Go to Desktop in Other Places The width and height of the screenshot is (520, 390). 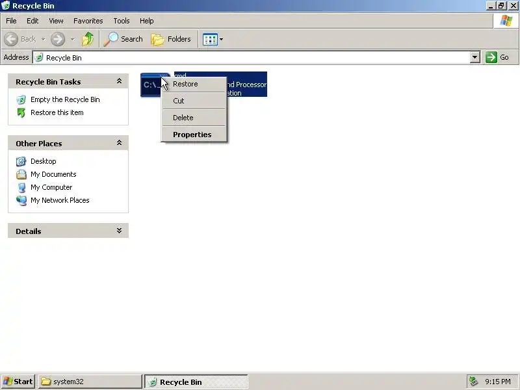tap(44, 161)
